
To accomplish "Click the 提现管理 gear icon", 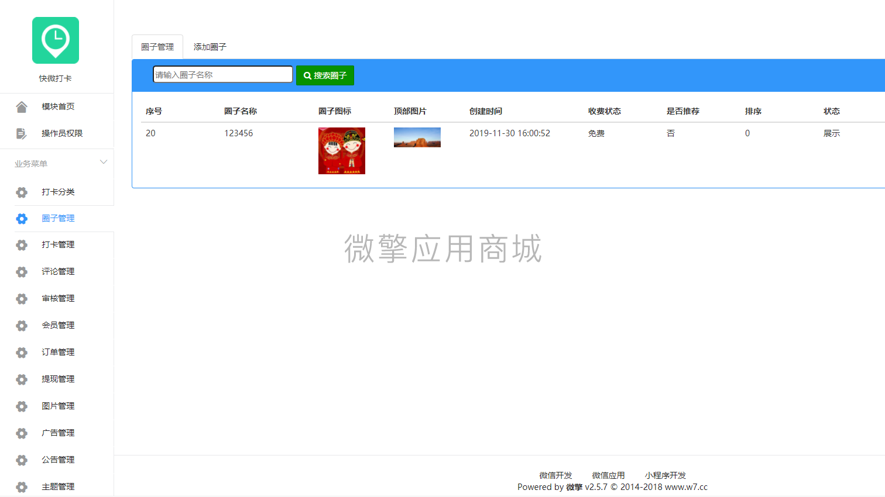I will tap(22, 379).
